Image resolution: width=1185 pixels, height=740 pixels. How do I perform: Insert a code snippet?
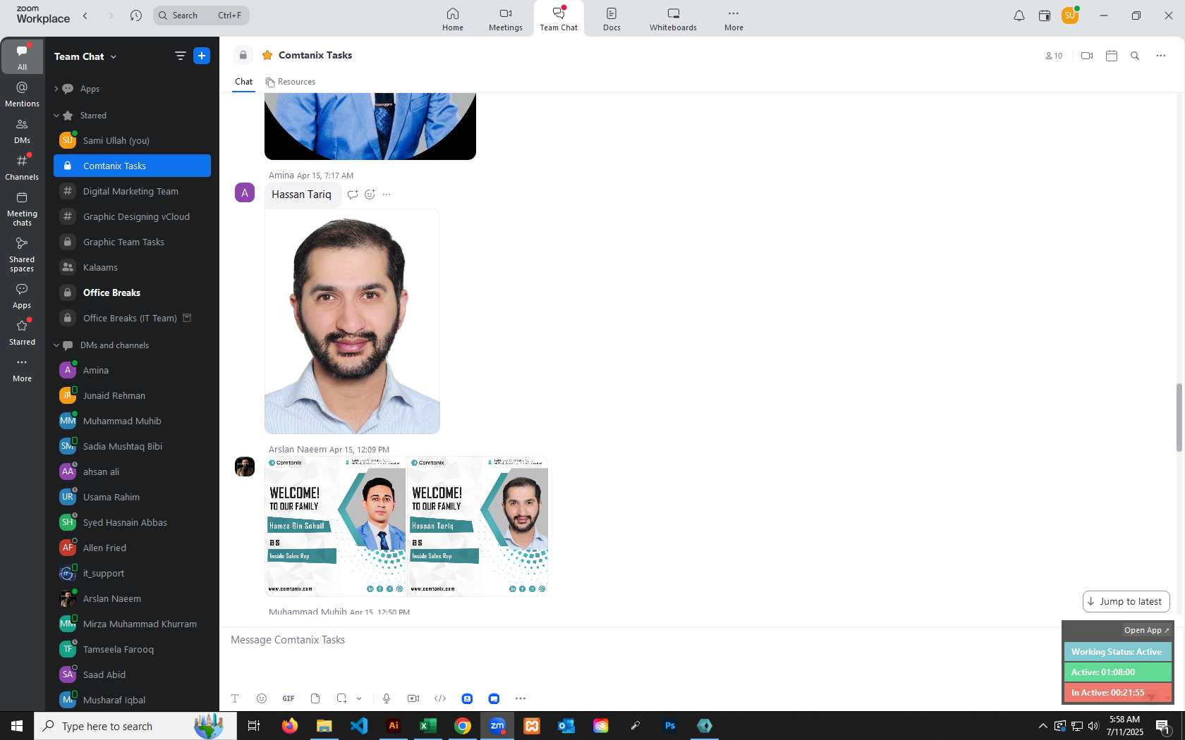(x=440, y=698)
